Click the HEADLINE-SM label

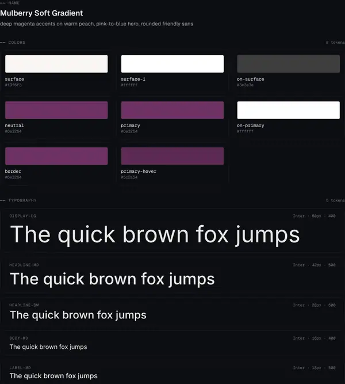tap(24, 305)
